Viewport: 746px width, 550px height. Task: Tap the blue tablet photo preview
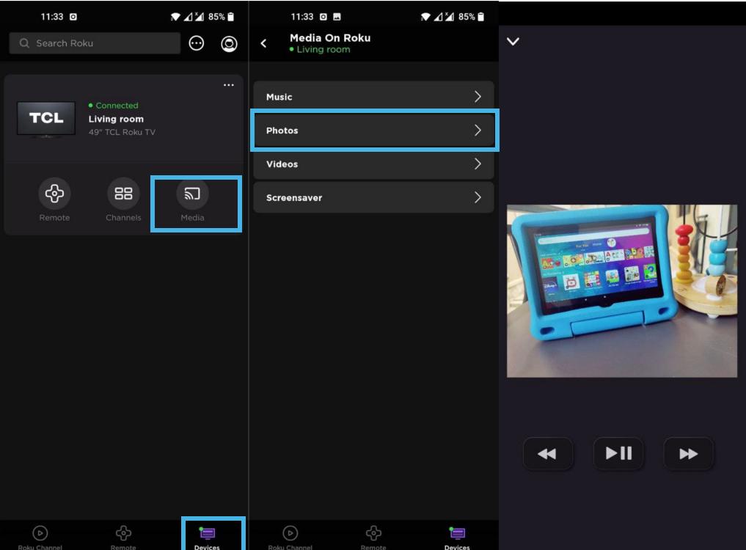tap(622, 290)
